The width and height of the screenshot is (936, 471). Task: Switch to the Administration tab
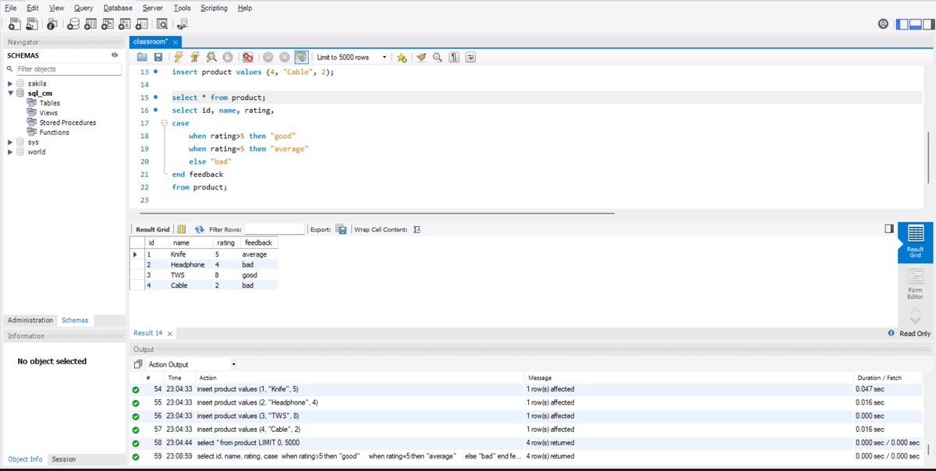coord(30,320)
